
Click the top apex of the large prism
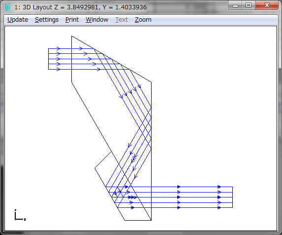click(x=71, y=36)
